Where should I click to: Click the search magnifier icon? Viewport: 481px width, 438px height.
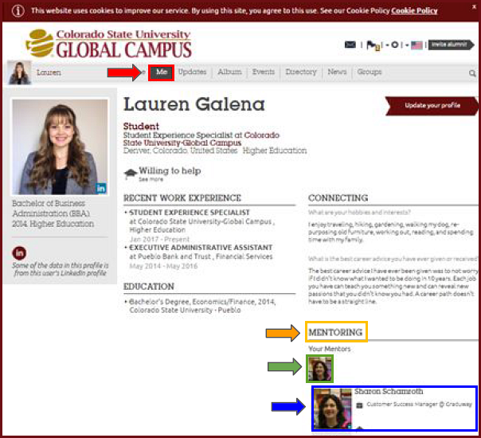click(x=472, y=73)
